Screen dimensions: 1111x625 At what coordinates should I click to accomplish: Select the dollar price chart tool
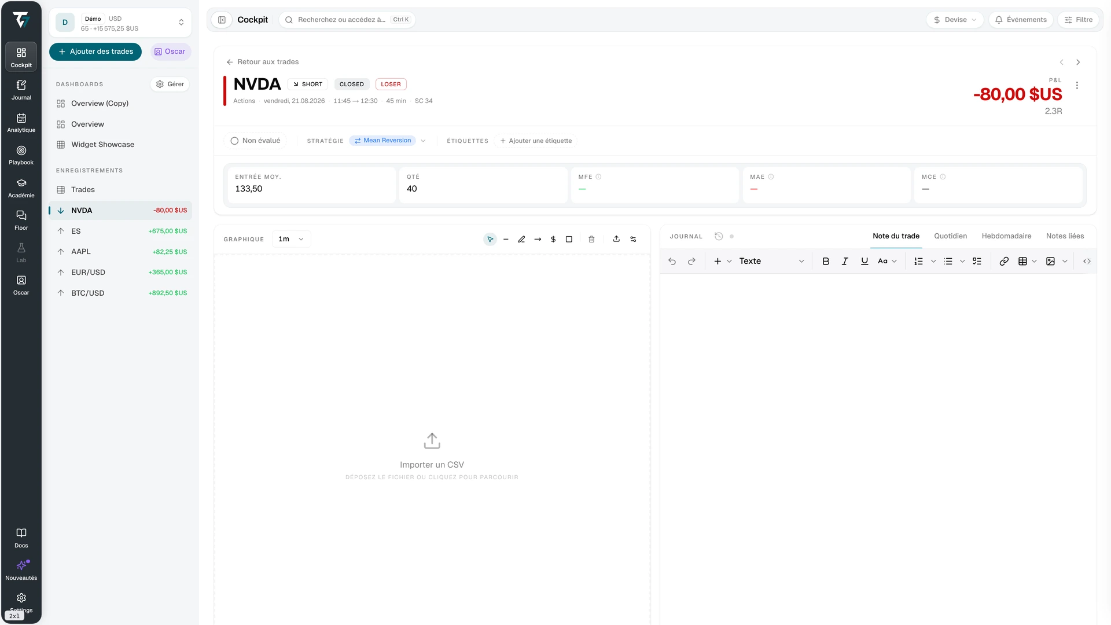click(553, 239)
